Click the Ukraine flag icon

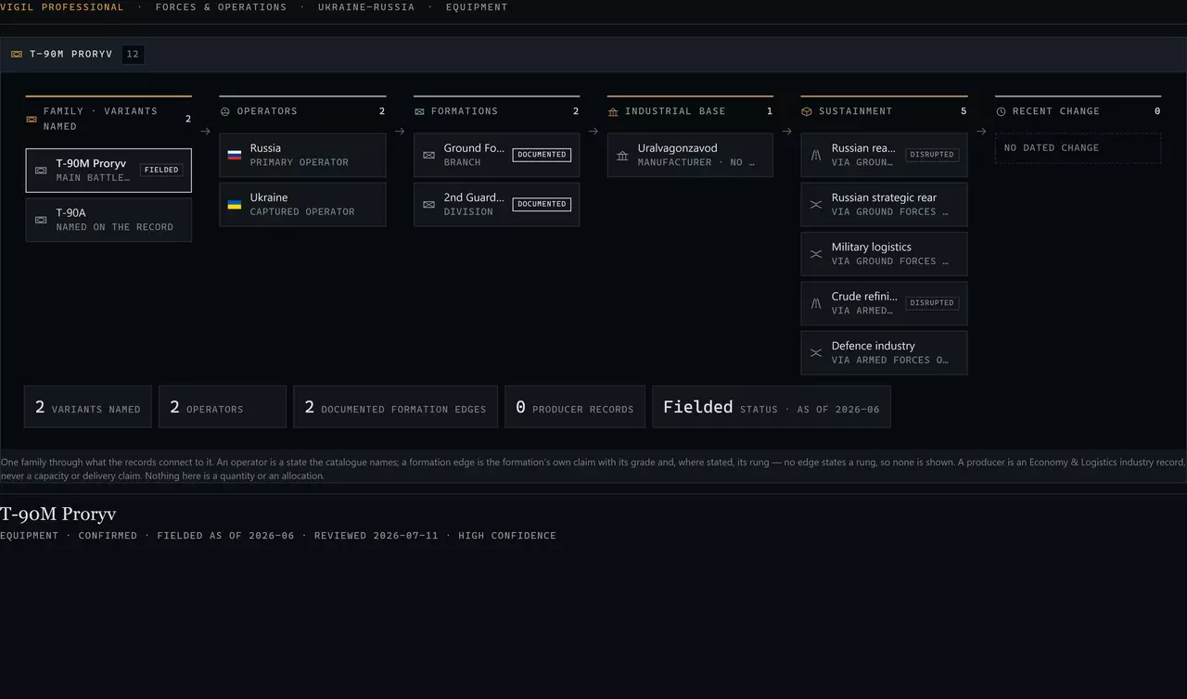235,204
